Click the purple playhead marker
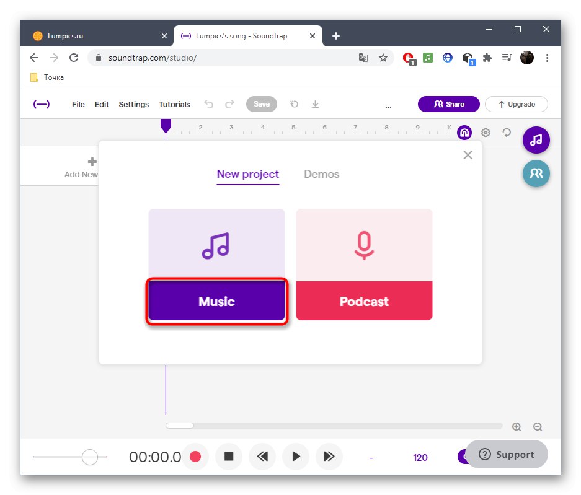The image size is (581, 495). point(166,126)
